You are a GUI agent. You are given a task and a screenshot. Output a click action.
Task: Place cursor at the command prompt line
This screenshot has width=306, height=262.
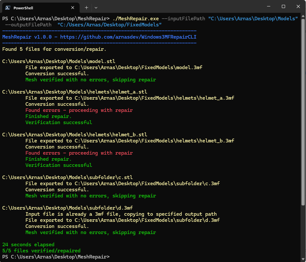point(113,257)
